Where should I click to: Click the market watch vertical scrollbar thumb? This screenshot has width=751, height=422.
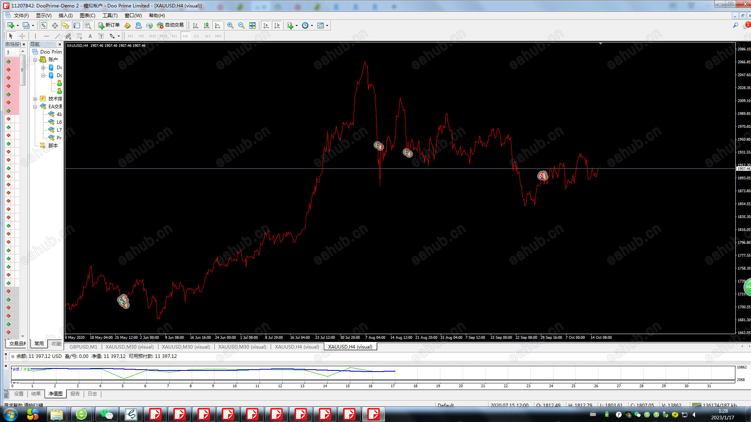point(23,70)
